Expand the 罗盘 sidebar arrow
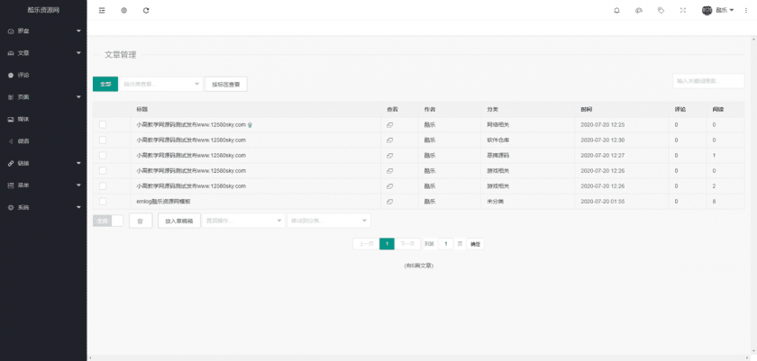This screenshot has width=757, height=361. 78,31
